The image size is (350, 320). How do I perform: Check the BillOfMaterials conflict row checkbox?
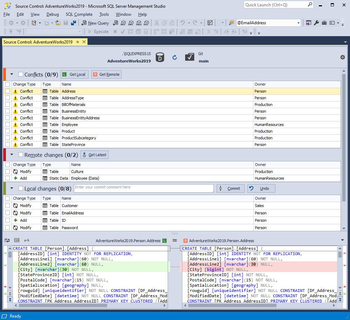pos(8,105)
